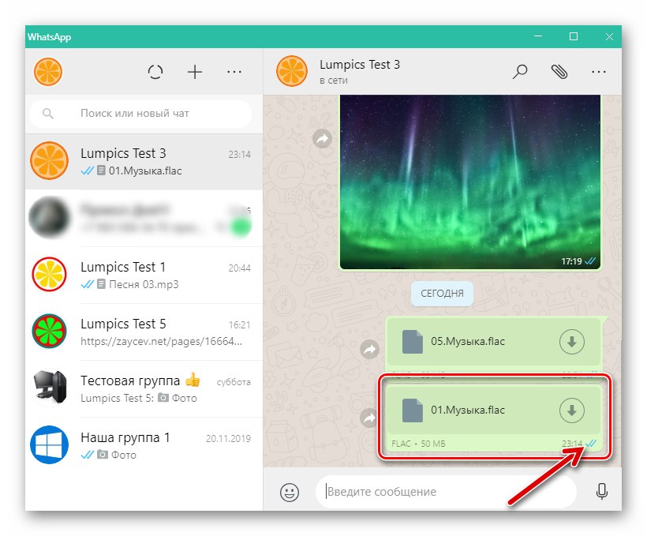The image size is (647, 536).
Task: Focus the 'Поиск или новый чат' search field
Action: coord(140,113)
